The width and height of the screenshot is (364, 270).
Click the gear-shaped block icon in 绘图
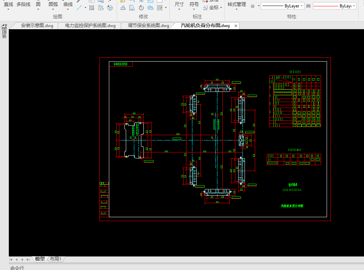coord(101,8)
